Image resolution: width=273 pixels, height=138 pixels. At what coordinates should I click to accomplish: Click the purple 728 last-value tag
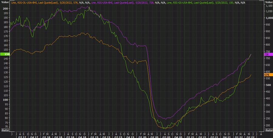[268, 55]
